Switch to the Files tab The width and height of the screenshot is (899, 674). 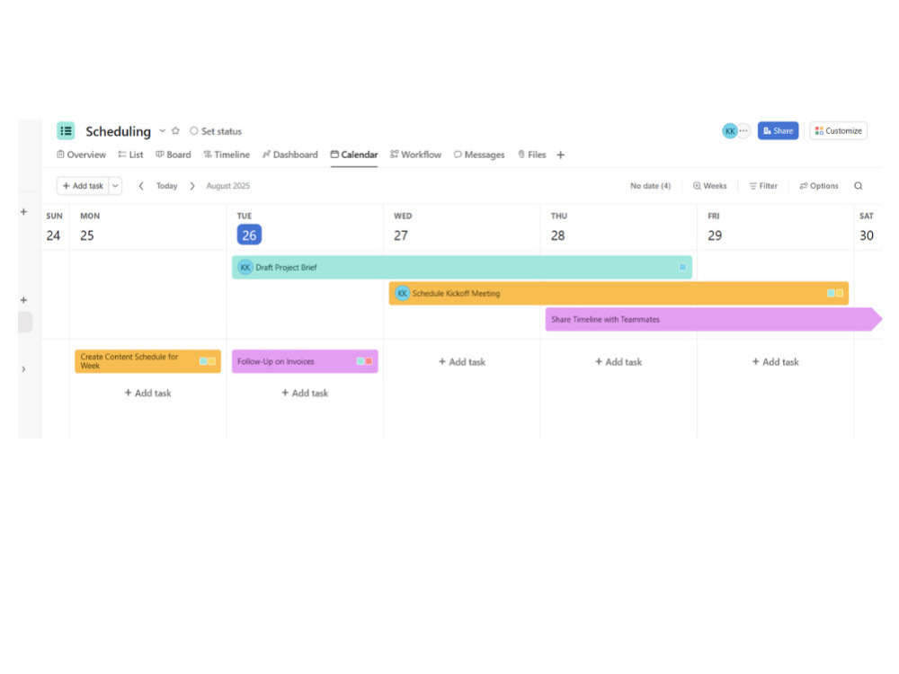coord(531,155)
